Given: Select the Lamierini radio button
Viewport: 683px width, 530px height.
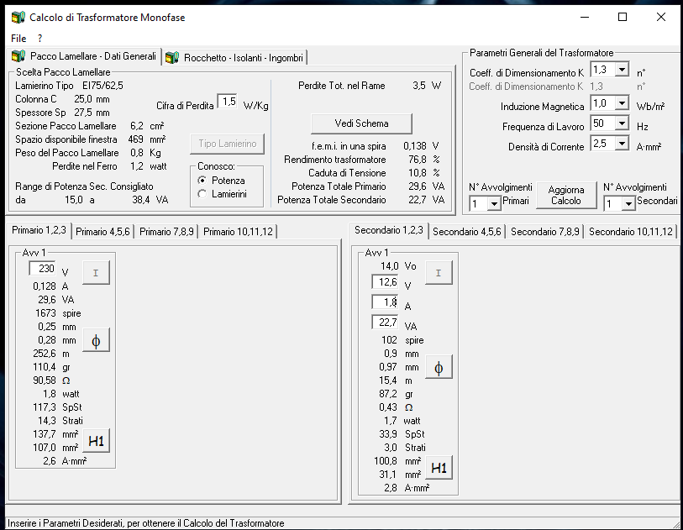Looking at the screenshot, I should pyautogui.click(x=202, y=194).
